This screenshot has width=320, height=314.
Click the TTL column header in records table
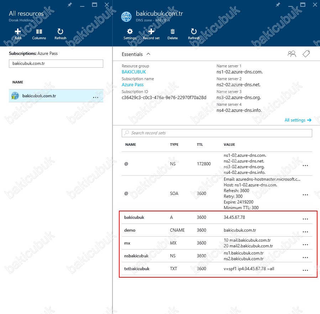click(x=200, y=145)
